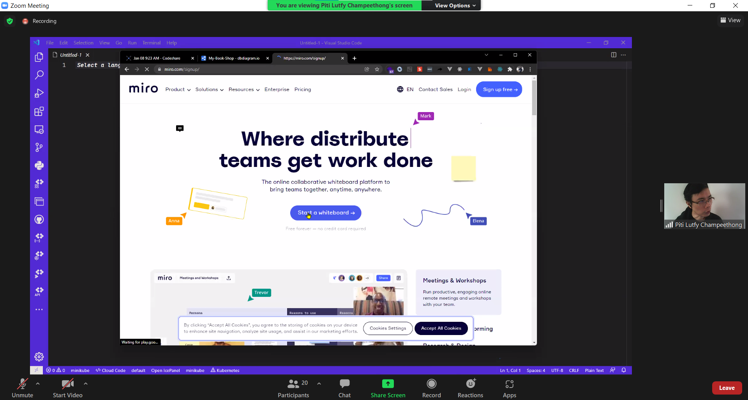Switch to My-Book-Shop dbdiagram.io tab
The height and width of the screenshot is (400, 748).
234,58
